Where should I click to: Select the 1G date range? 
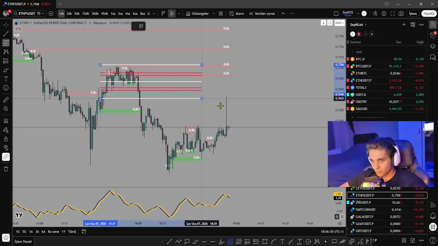(x=18, y=232)
